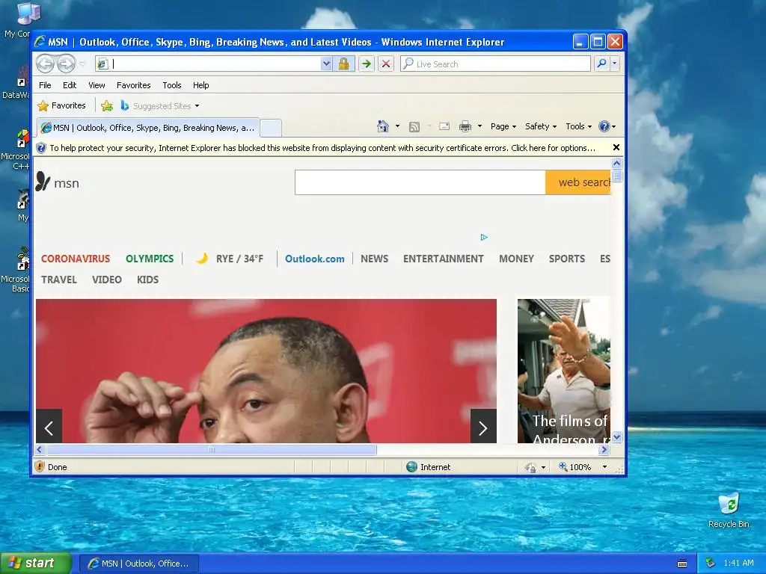Click the Home icon in command bar
Viewport: 766px width, 574px height.
click(x=383, y=126)
